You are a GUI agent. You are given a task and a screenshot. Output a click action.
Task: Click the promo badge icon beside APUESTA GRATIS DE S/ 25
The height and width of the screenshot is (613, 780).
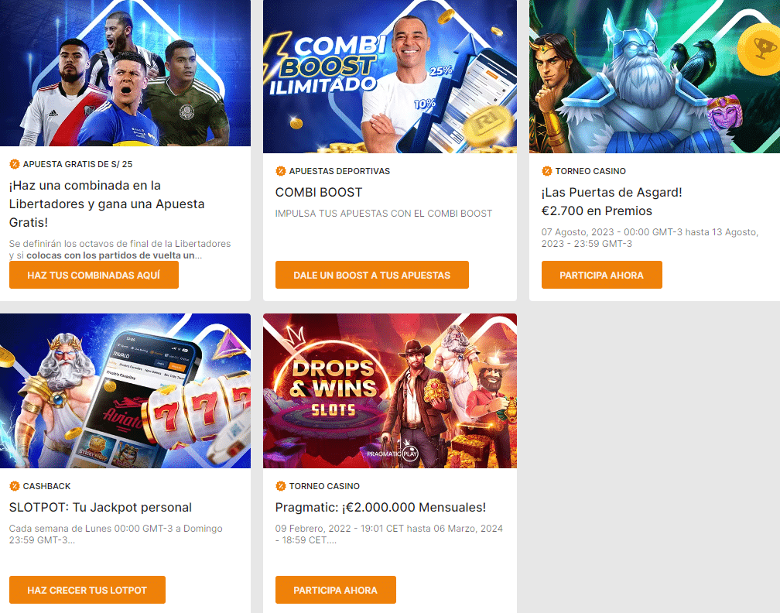click(15, 164)
